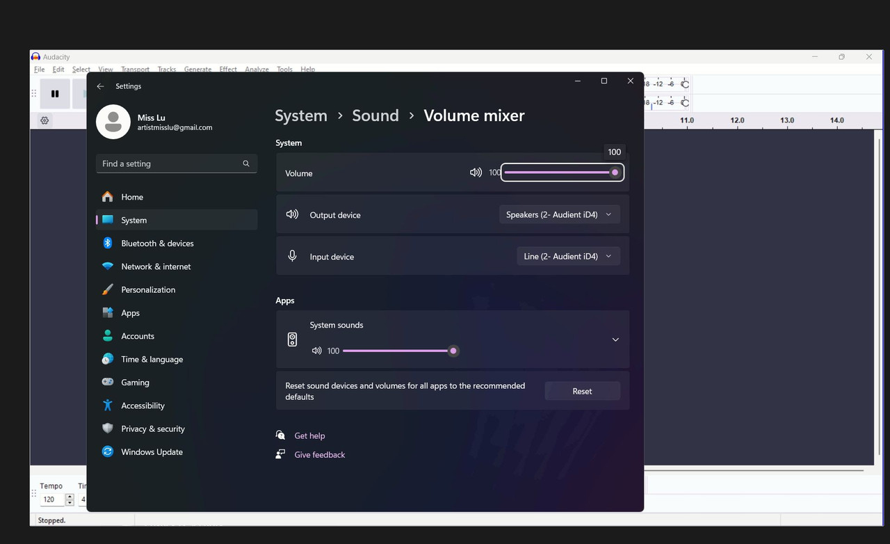Open Accessibility settings page
890x544 pixels.
177,406
